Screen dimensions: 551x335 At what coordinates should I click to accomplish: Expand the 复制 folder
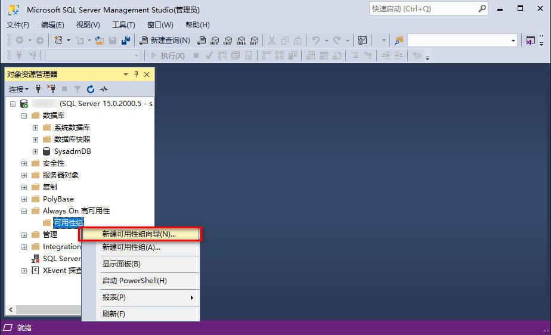pyautogui.click(x=24, y=188)
